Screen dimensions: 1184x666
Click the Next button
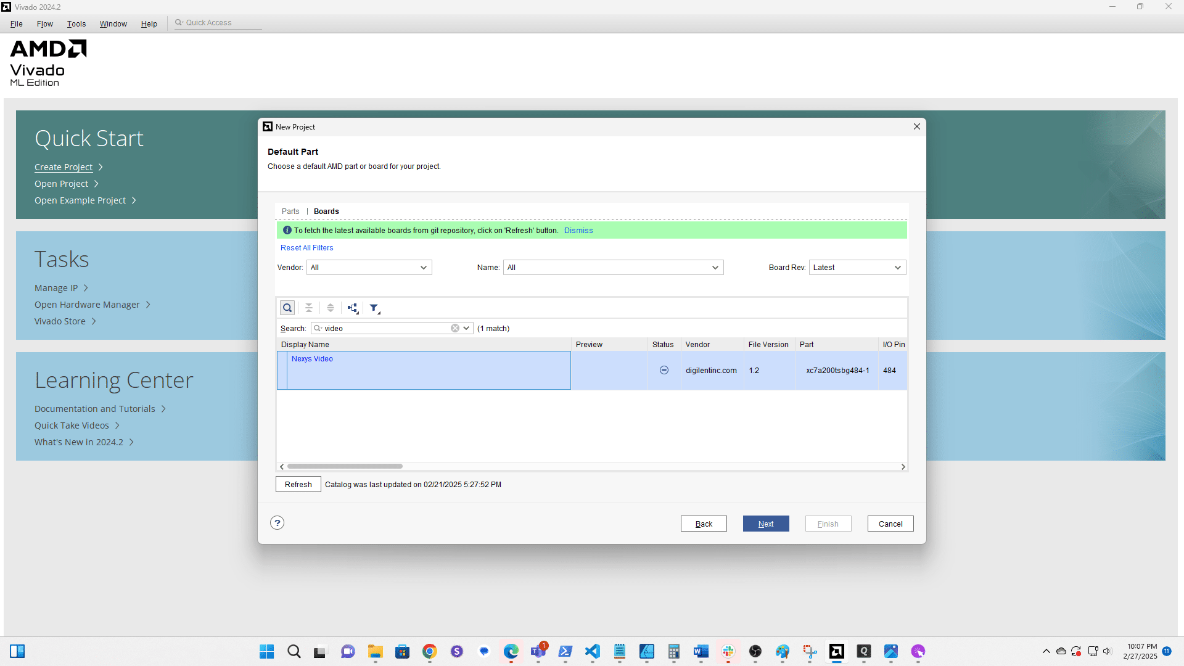766,524
